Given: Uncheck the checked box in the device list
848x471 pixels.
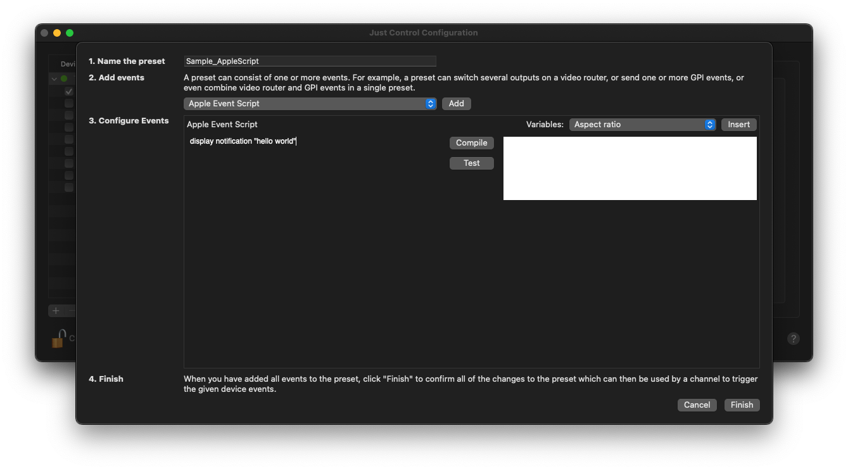Looking at the screenshot, I should coord(68,91).
